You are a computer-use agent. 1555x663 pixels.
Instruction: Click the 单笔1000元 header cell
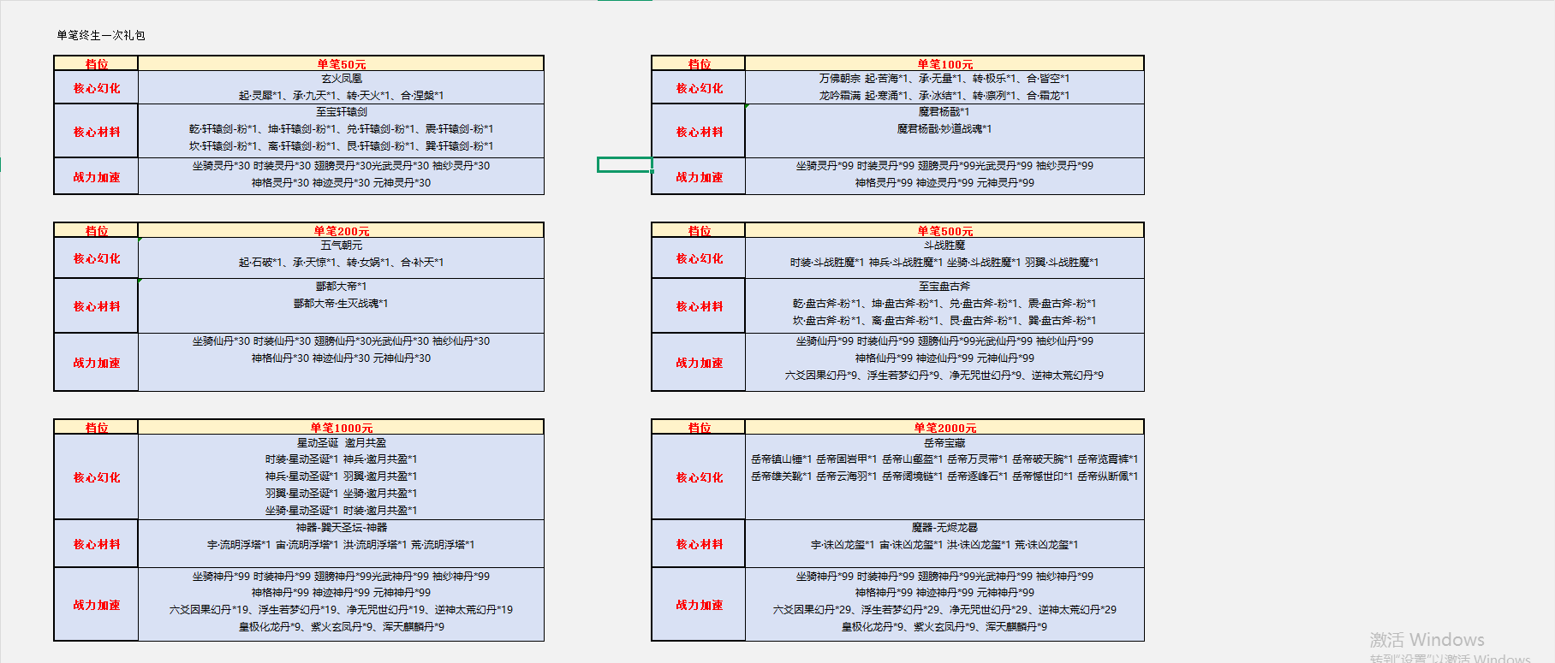(341, 428)
